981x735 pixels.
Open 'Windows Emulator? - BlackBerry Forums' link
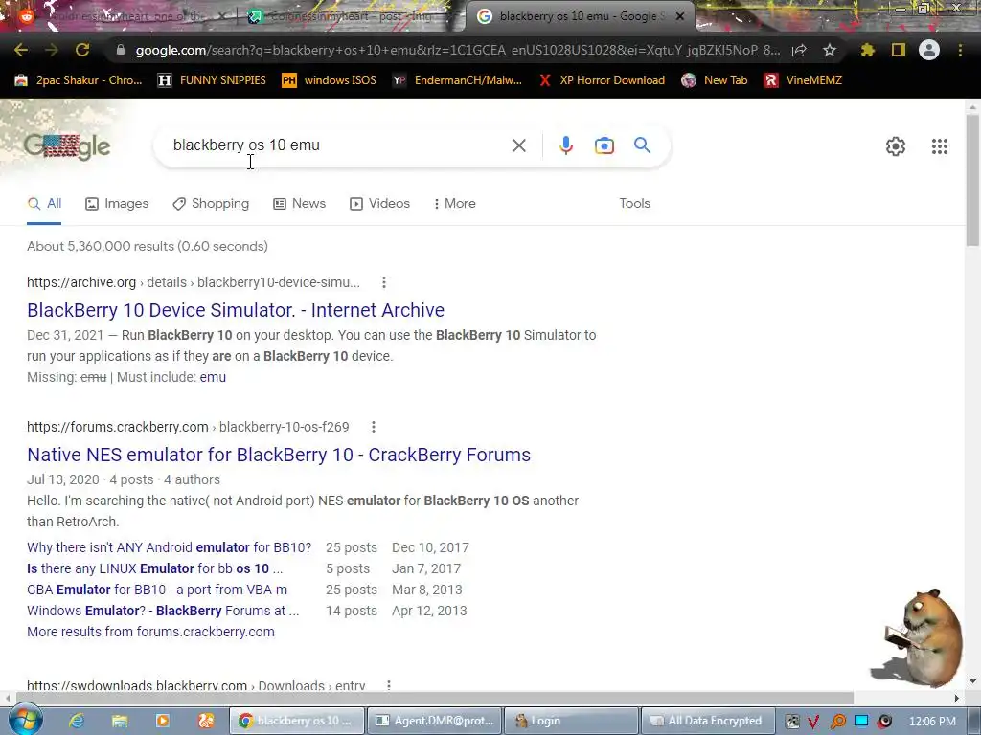click(163, 611)
